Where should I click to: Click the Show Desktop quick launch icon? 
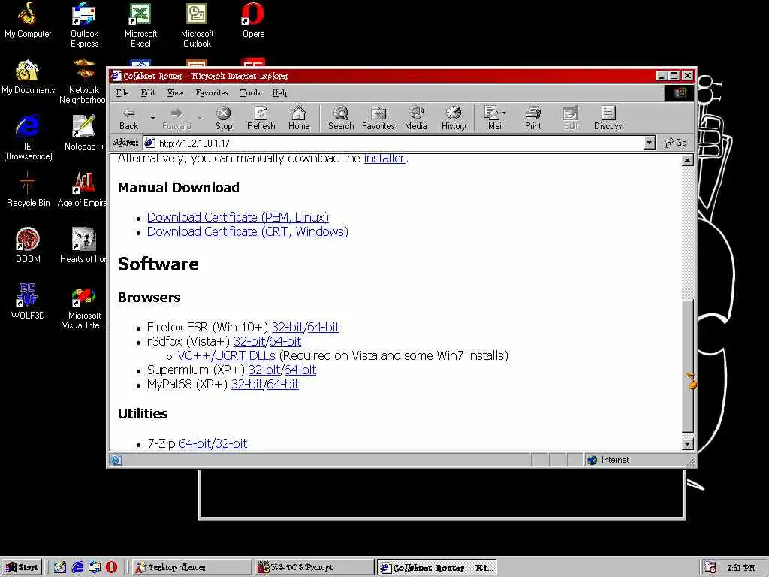[60, 567]
